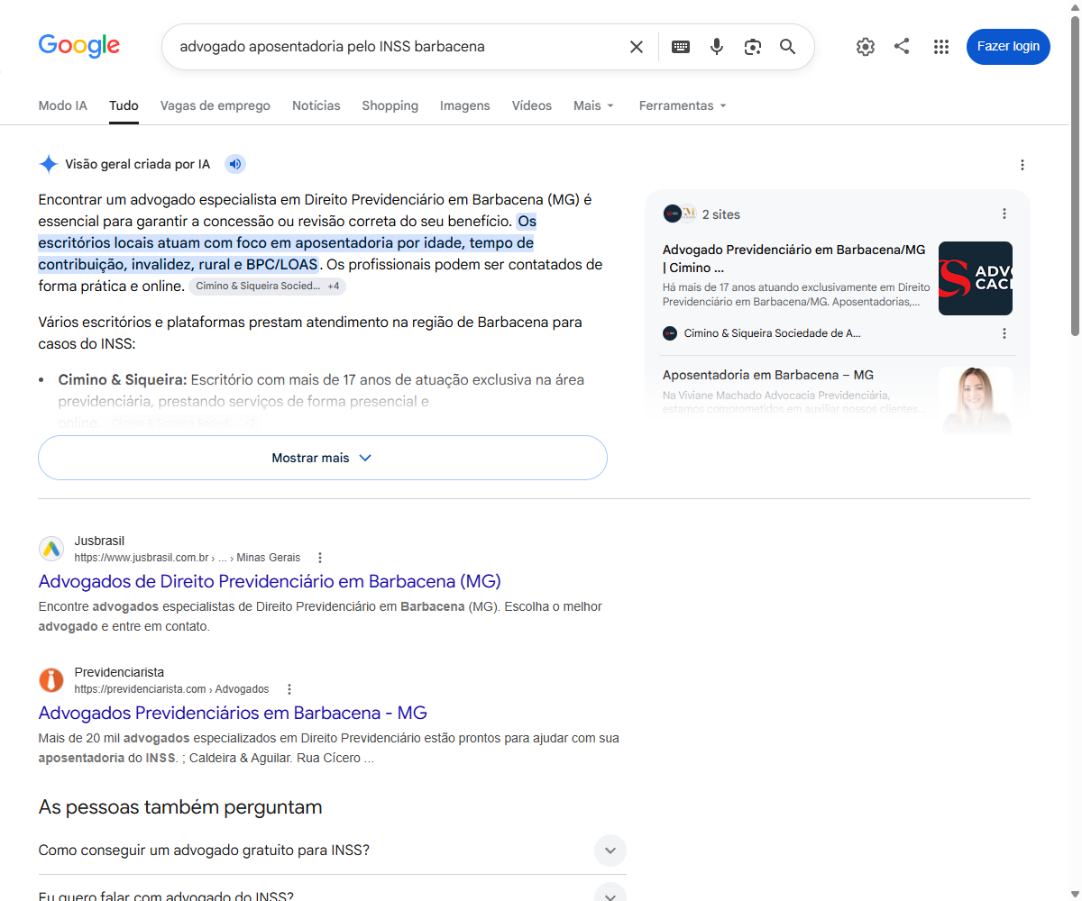Click 'Visão geral criada por IA' label
Screen dimensions: 1082x901
138,164
